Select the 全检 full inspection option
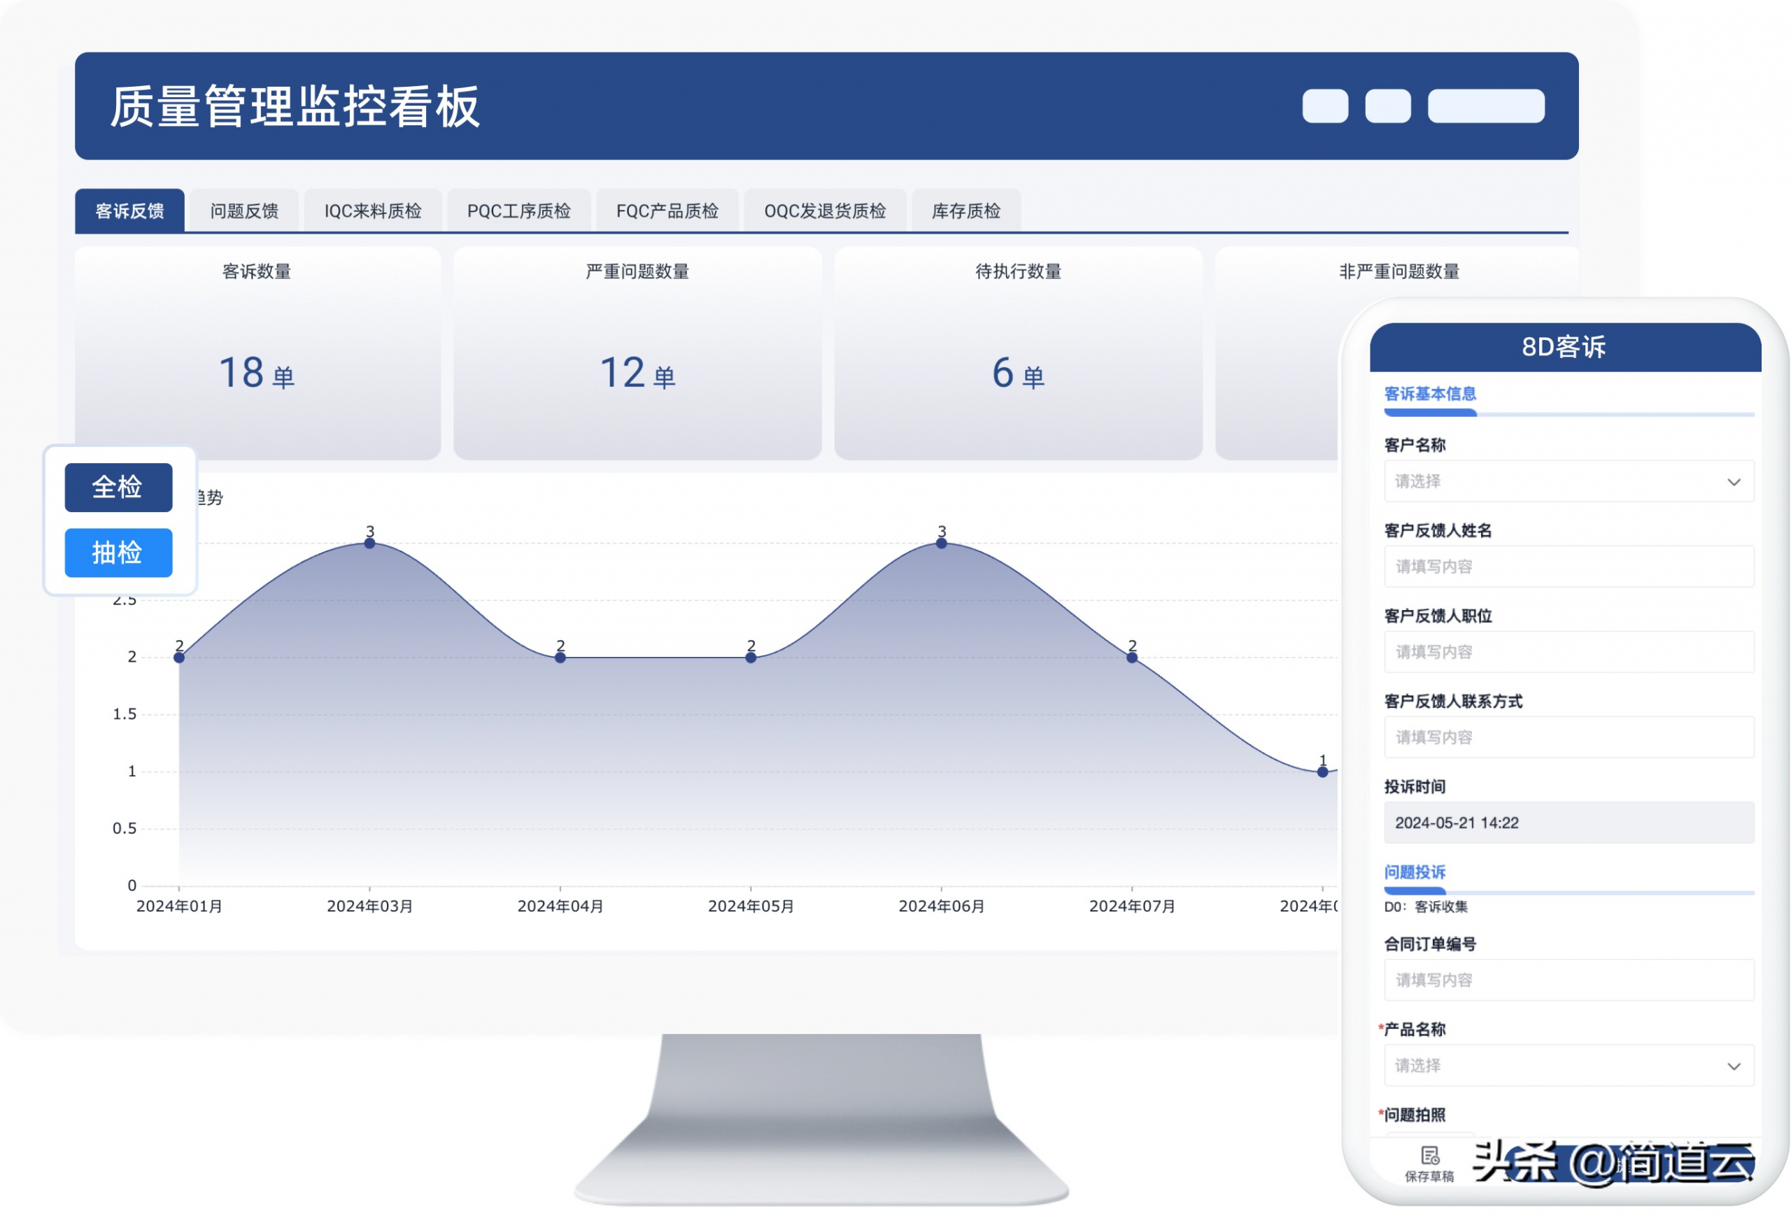The image size is (1791, 1220). 118,487
